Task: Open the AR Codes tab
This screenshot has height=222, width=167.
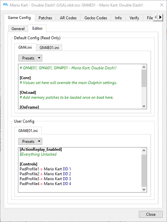Action: click(68, 18)
